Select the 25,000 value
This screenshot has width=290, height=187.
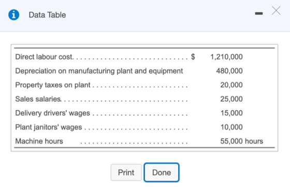(231, 99)
